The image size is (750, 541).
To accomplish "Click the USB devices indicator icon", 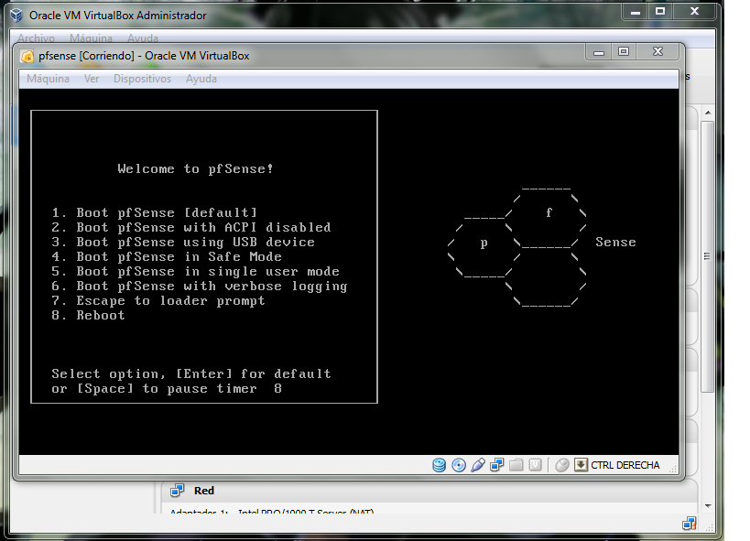I will (477, 465).
